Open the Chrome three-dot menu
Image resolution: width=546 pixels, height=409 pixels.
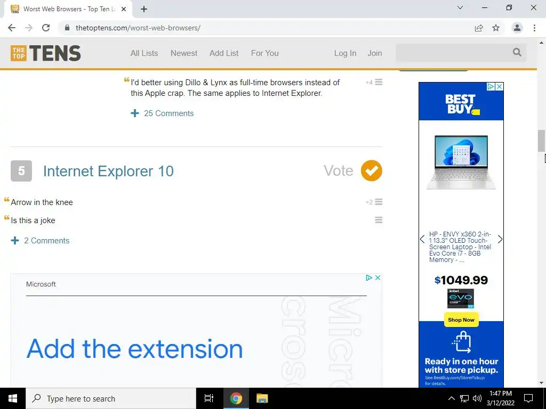[x=534, y=28]
